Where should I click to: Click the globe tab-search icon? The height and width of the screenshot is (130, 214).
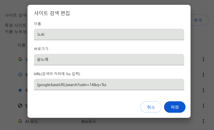20,106
